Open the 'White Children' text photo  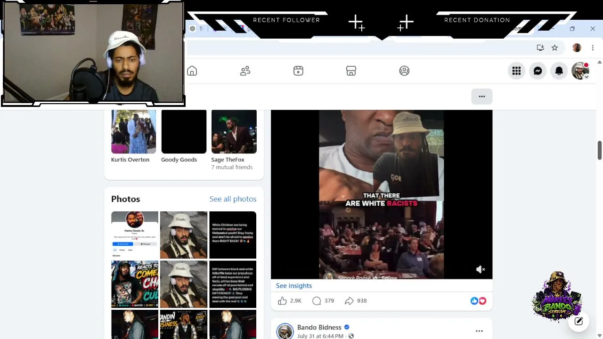[x=233, y=235]
